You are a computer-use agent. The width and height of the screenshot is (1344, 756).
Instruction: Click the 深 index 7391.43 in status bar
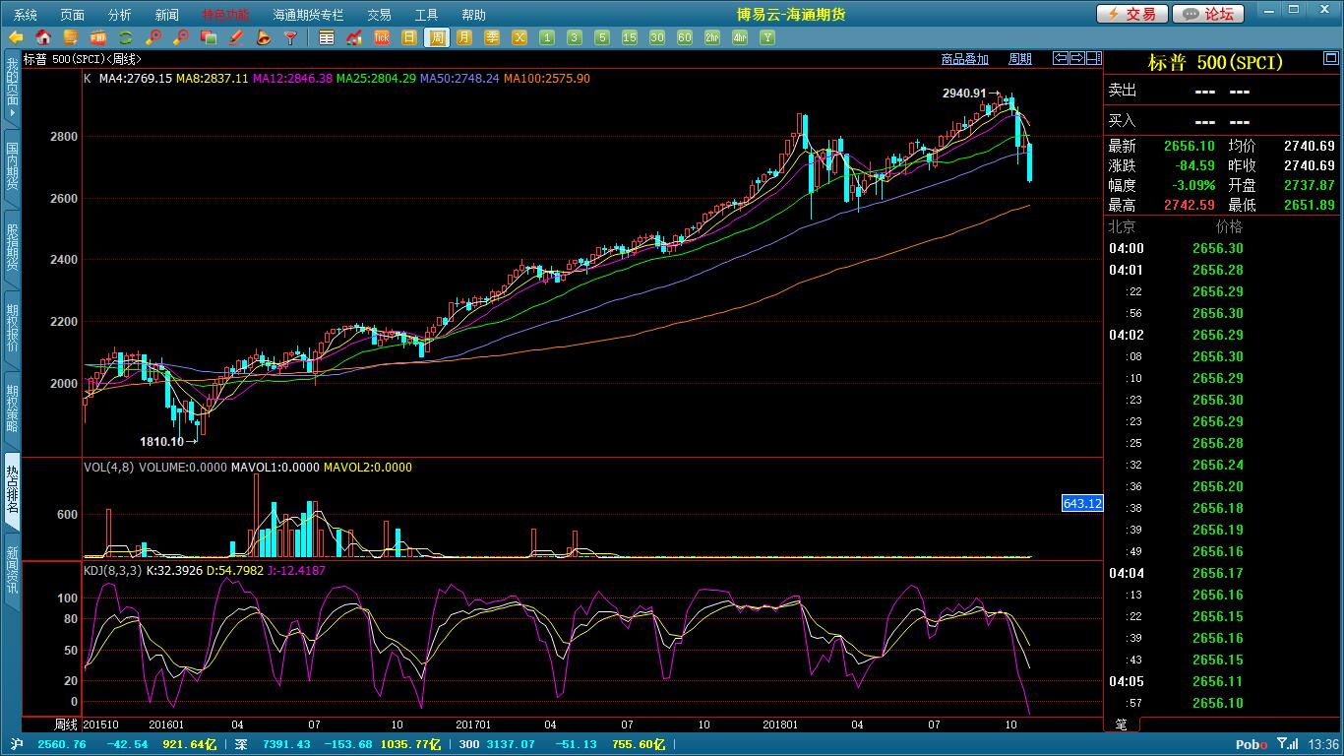(x=274, y=744)
